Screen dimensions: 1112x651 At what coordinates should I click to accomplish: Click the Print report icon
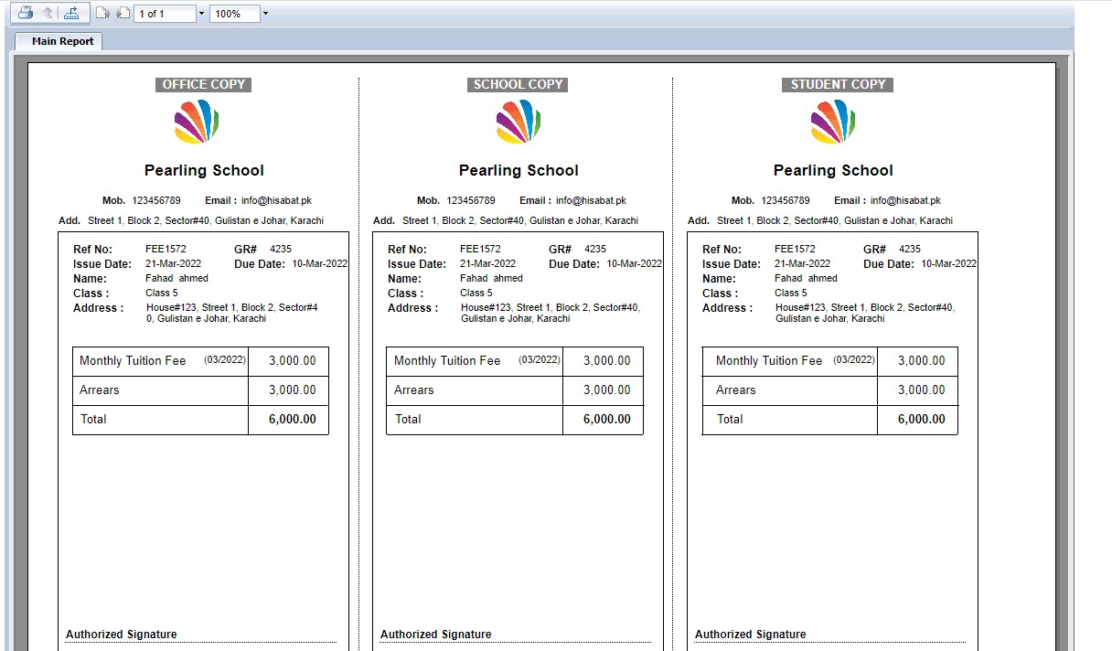coord(26,13)
